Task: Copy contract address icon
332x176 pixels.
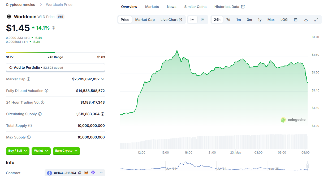Action: pos(80,173)
